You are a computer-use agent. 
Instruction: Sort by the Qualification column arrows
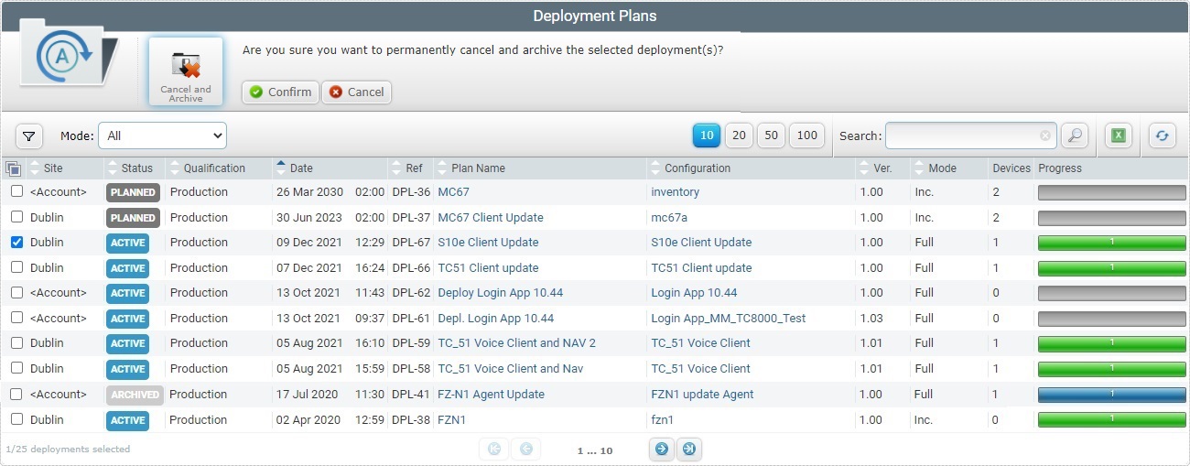(x=175, y=168)
